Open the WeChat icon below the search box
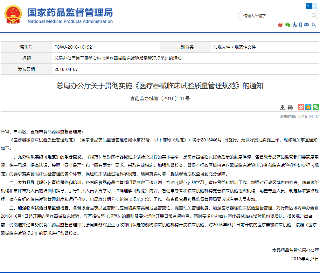320x273 pixels. pyautogui.click(x=288, y=25)
